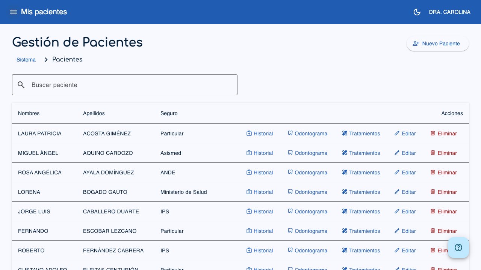View Tratamientos for Miguel Ángel
Viewport: 481px width, 270px height.
(361, 153)
